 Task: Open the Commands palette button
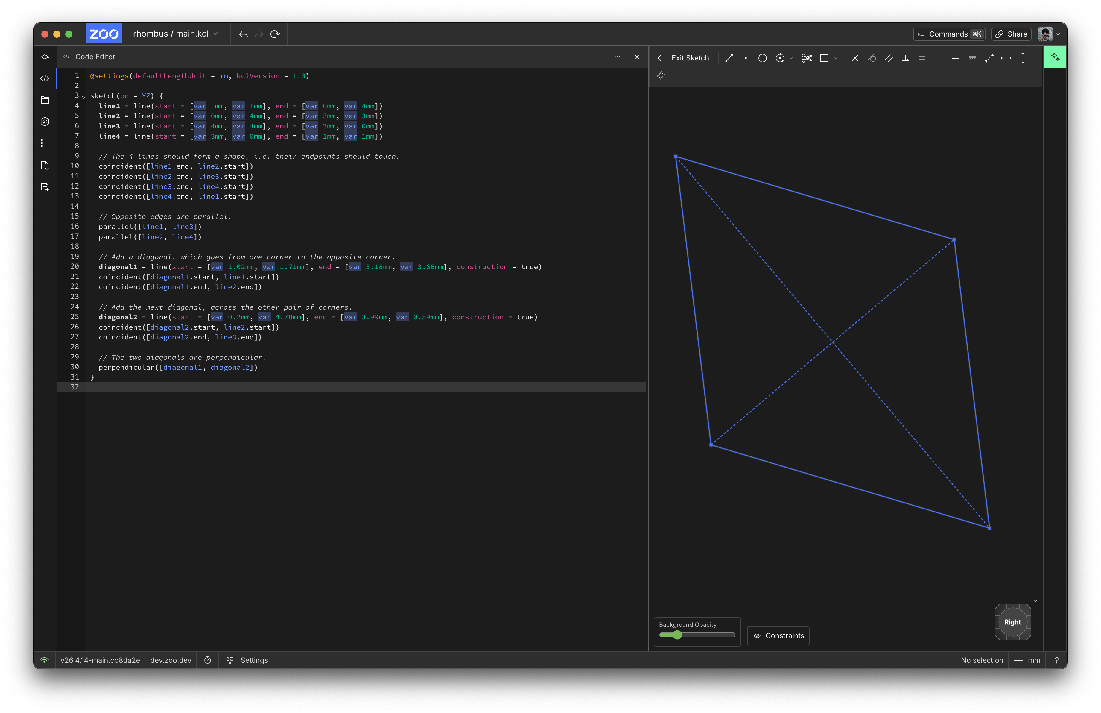tap(949, 34)
